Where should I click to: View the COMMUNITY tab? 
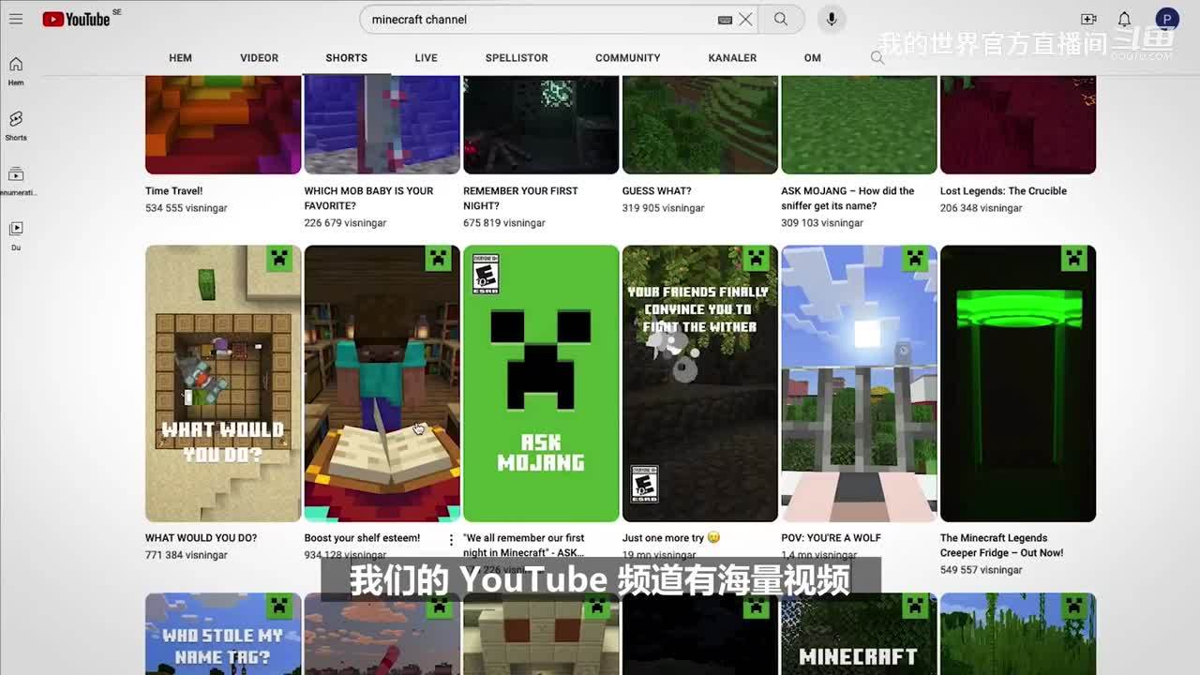point(628,58)
